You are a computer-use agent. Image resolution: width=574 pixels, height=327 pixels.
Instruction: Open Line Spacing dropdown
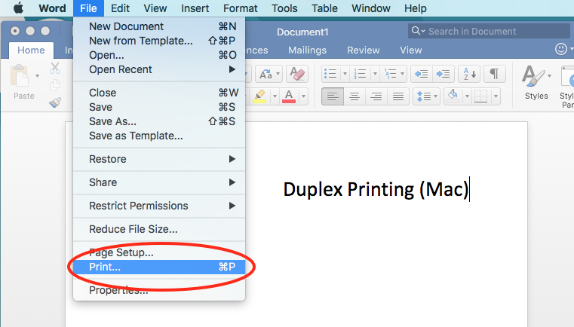point(426,96)
